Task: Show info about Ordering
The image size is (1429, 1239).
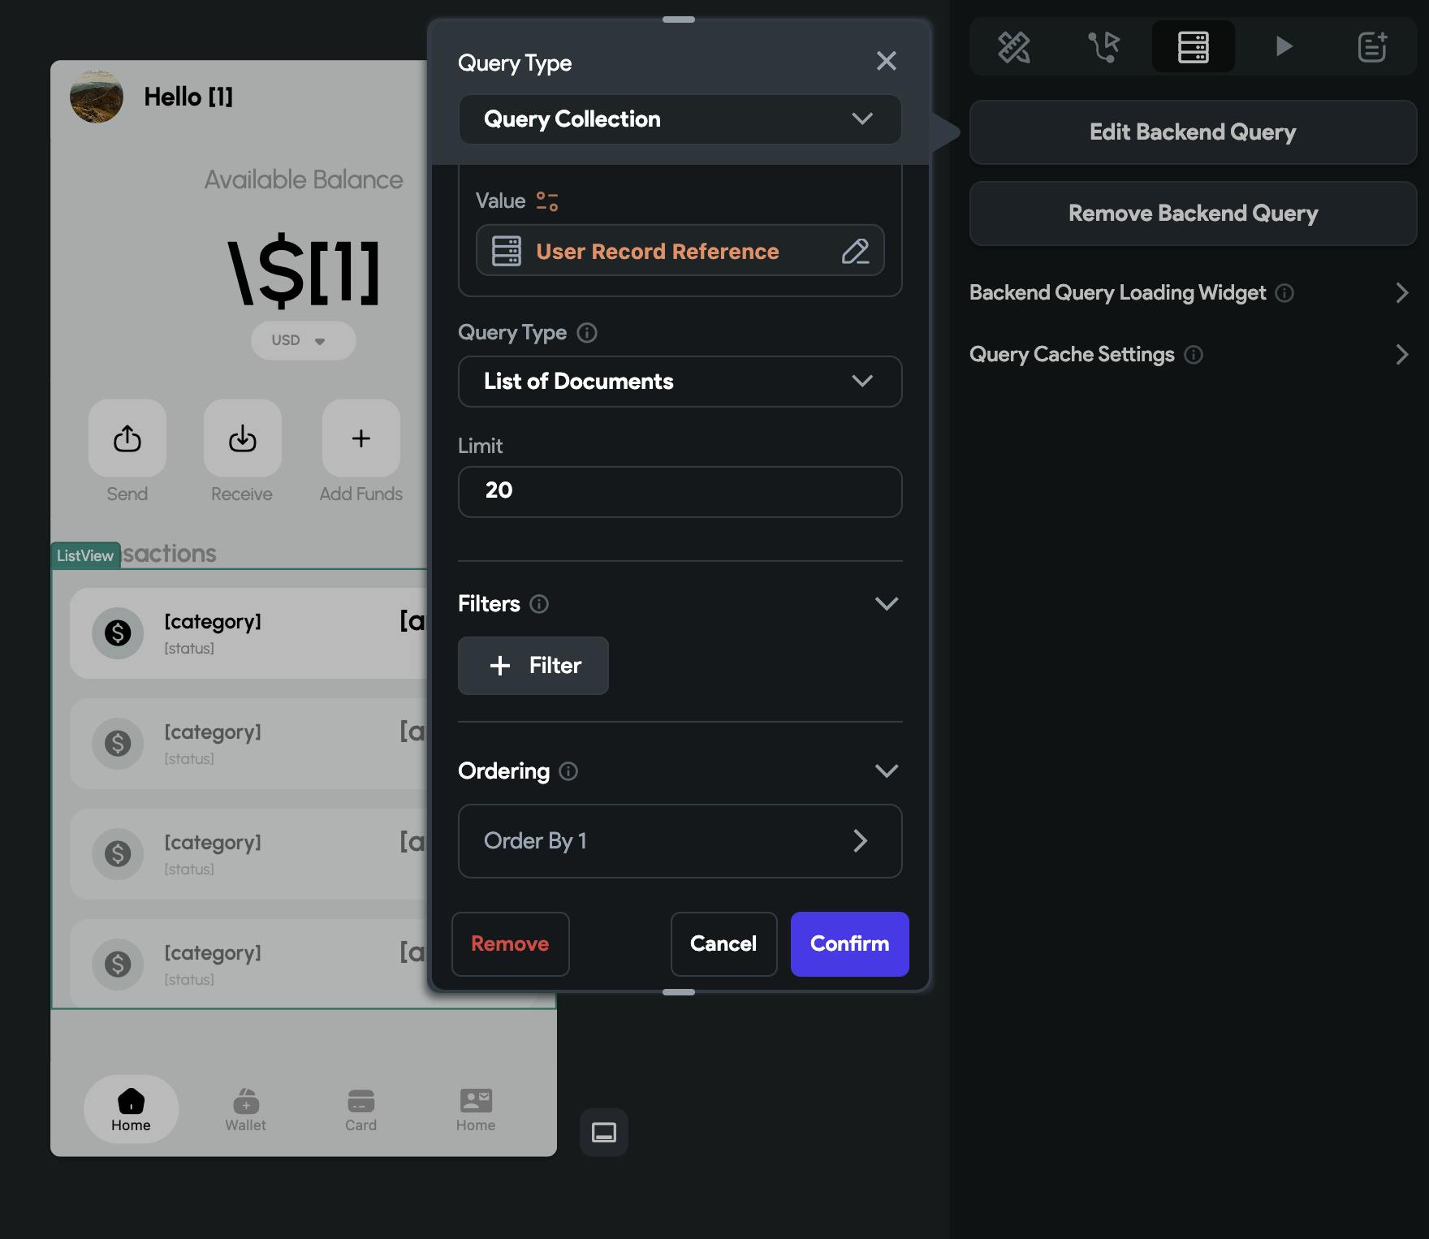Action: point(568,771)
